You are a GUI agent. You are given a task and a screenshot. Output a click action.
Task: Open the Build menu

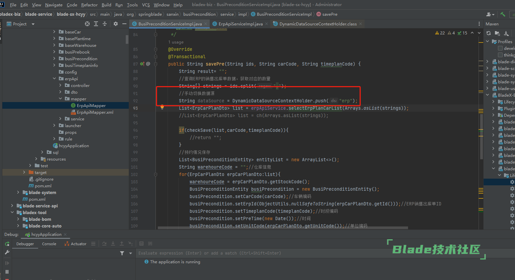tap(106, 5)
